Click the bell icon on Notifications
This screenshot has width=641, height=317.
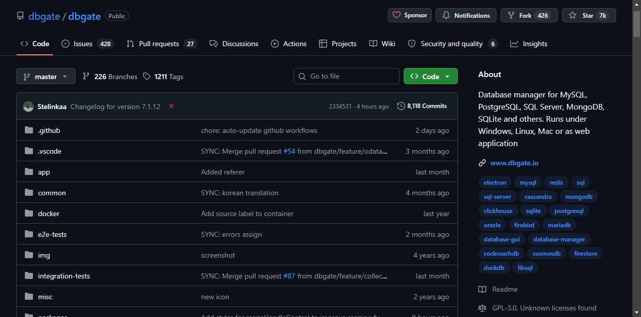coord(446,15)
